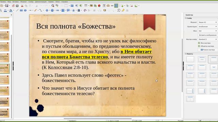Open the Формат slide size dropdown
This screenshot has width=218, height=122.
coord(207,22)
